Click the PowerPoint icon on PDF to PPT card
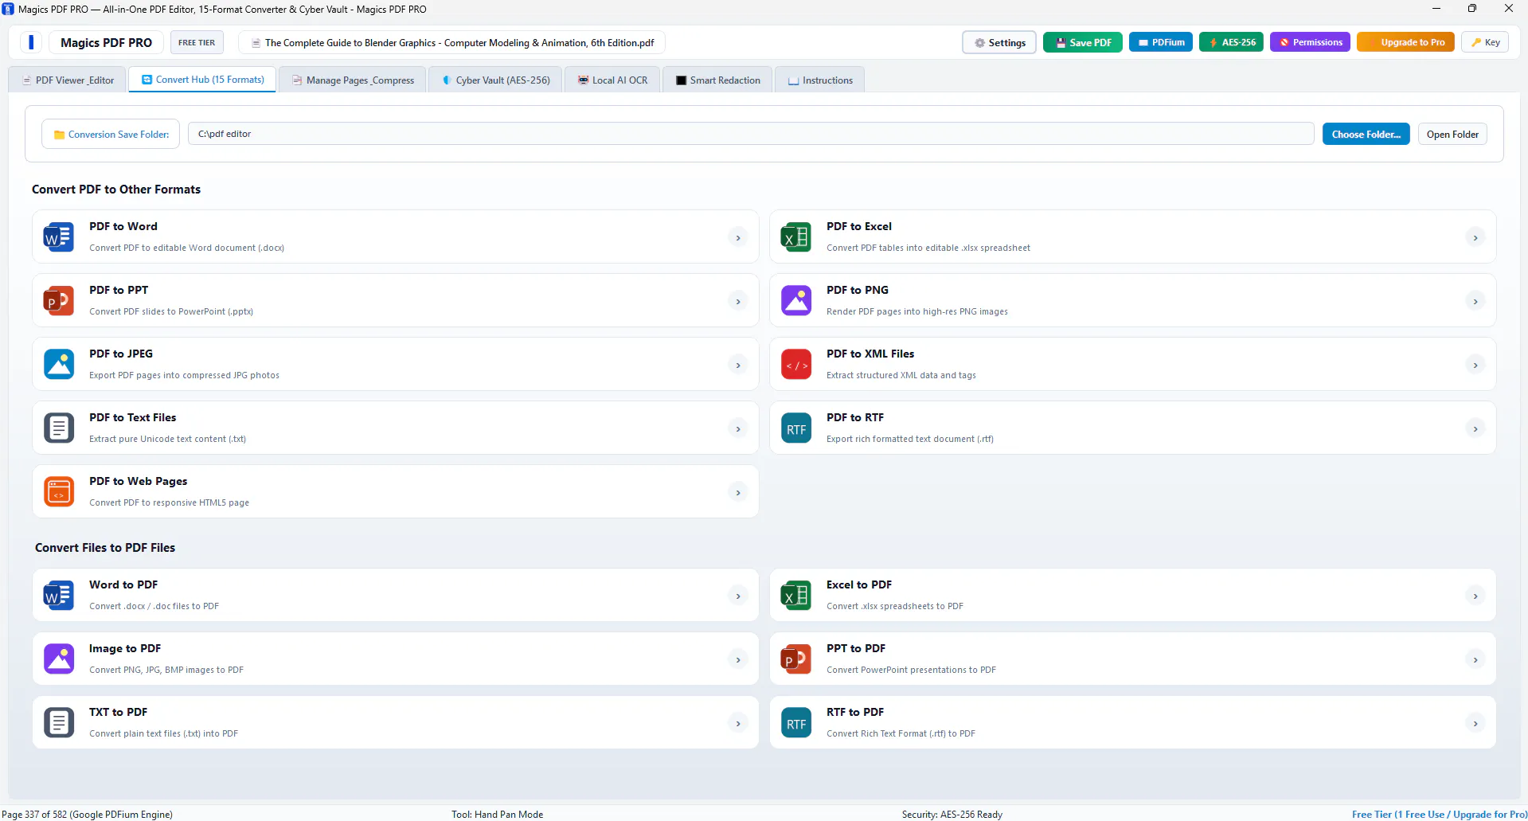The width and height of the screenshot is (1528, 821). 59,301
